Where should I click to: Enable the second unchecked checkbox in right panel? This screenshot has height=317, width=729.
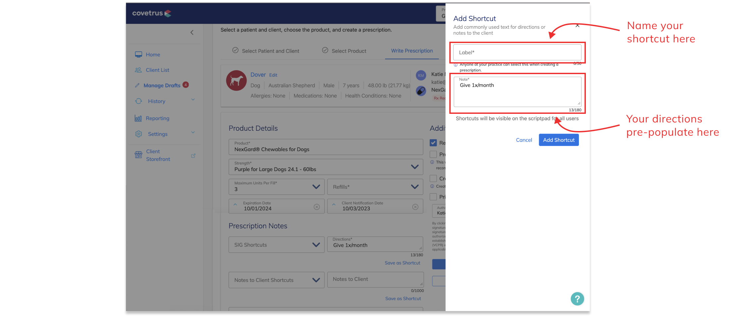click(x=433, y=178)
